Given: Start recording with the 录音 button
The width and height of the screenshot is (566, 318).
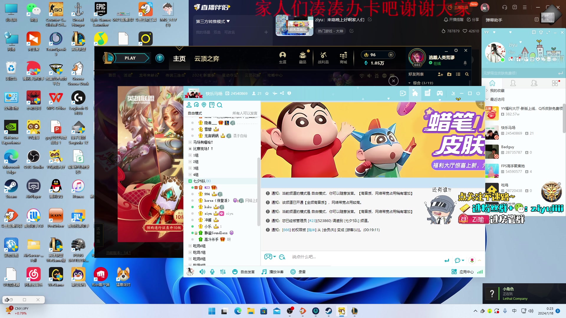Looking at the screenshot, I should [x=298, y=272].
